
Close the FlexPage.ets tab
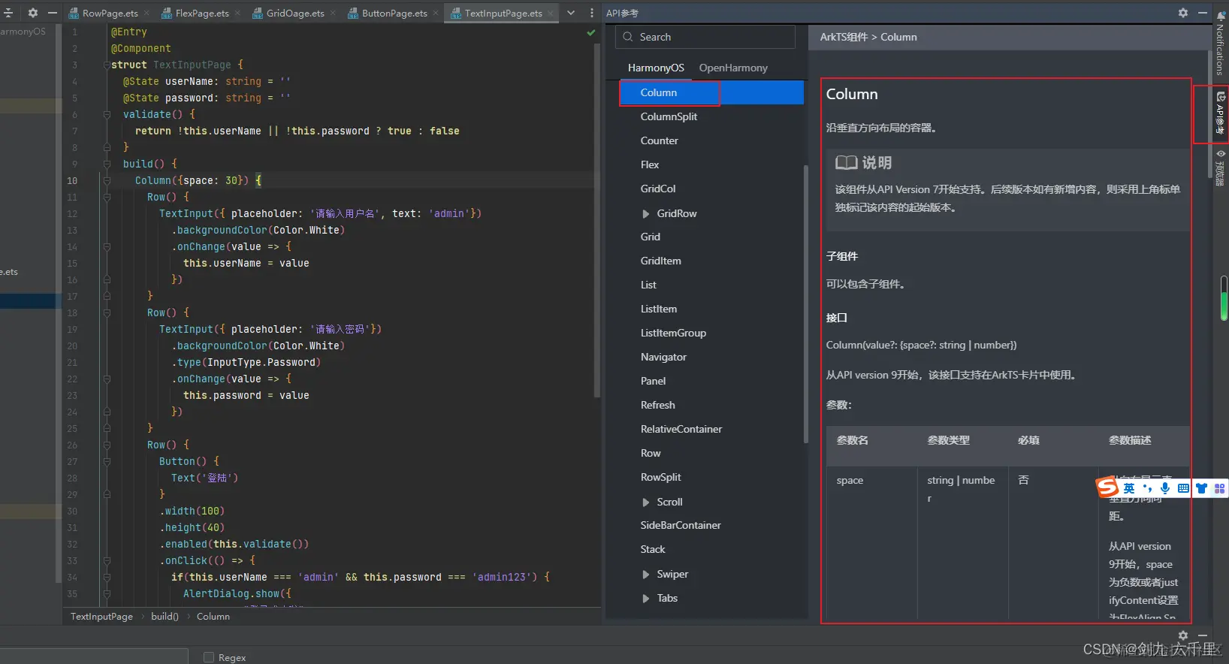click(x=237, y=13)
